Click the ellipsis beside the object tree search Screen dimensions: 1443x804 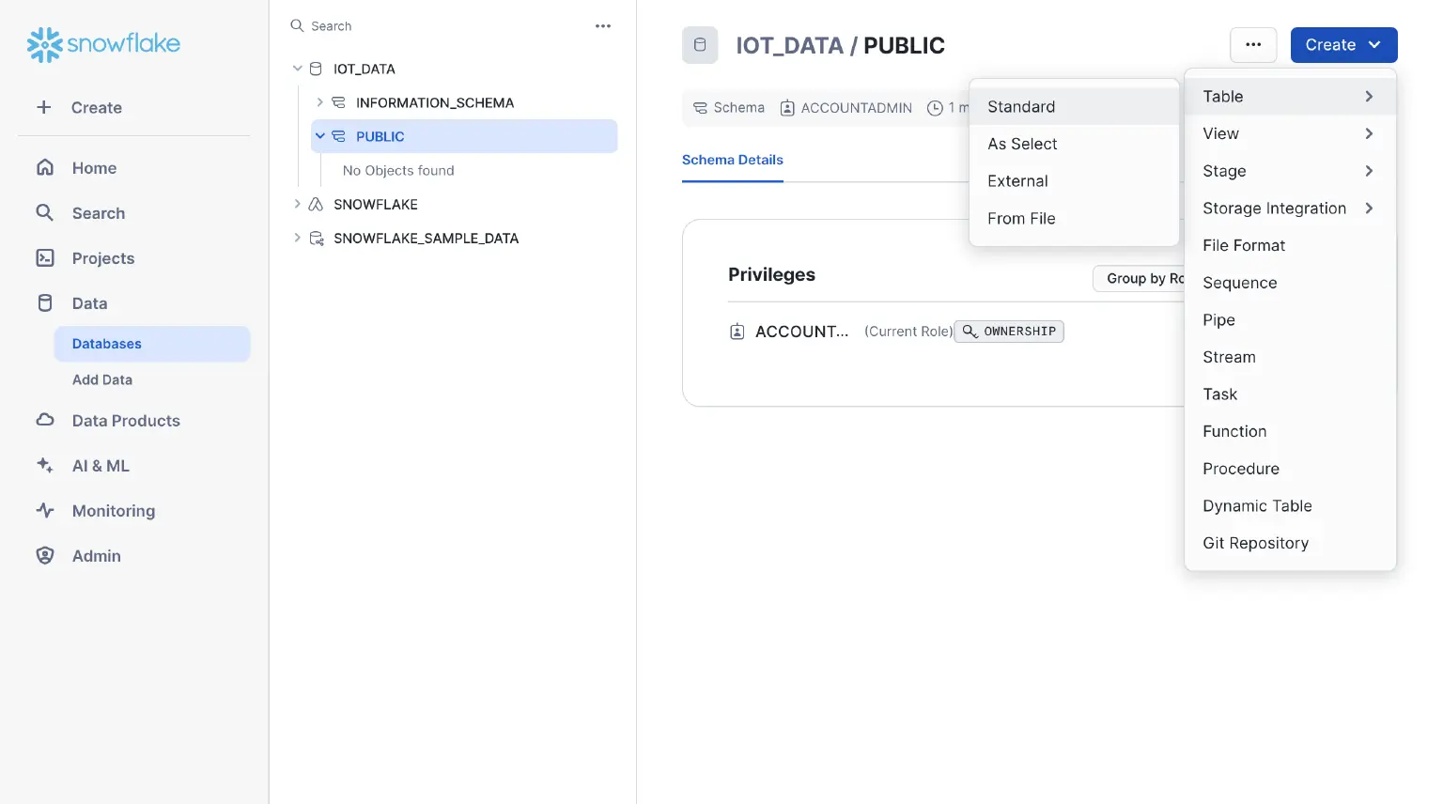pyautogui.click(x=602, y=25)
